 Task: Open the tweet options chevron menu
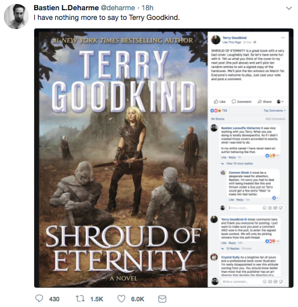coord(289,8)
